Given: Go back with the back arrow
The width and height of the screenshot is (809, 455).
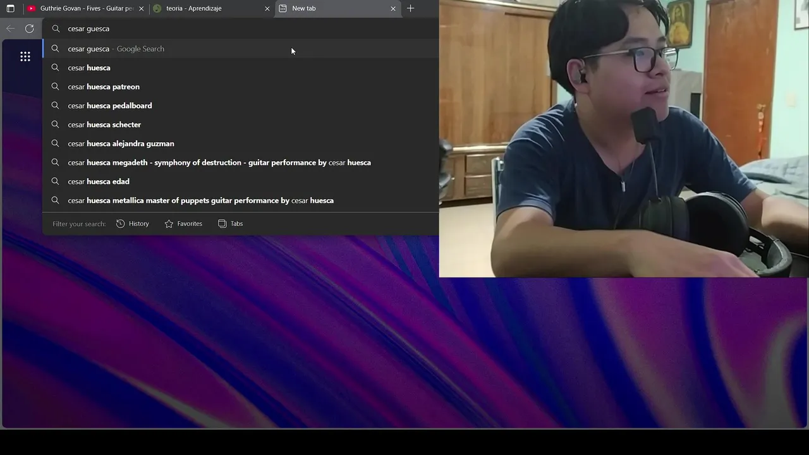Looking at the screenshot, I should 10,28.
